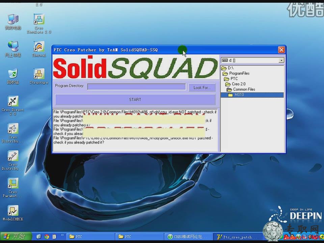Switch to the Ptc_creo_patch taskbar button
The image size is (324, 243).
238,237
